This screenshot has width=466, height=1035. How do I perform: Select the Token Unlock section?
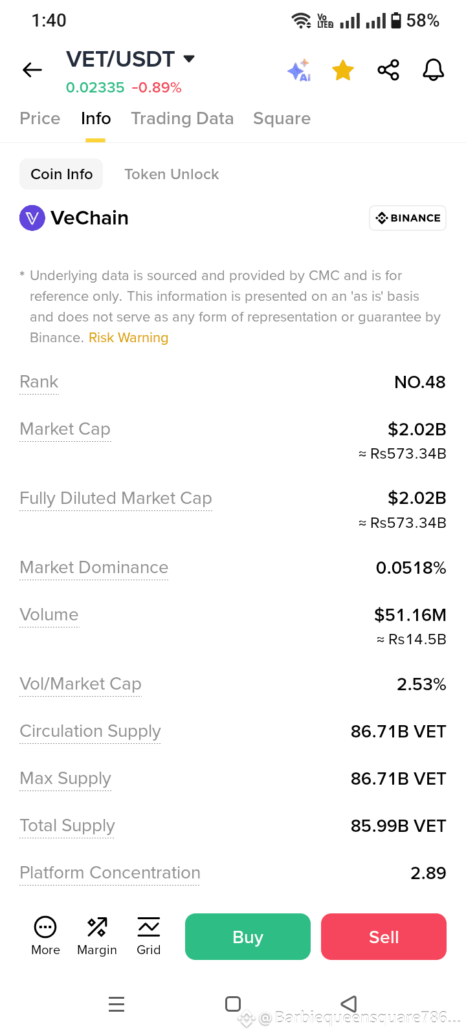click(172, 174)
